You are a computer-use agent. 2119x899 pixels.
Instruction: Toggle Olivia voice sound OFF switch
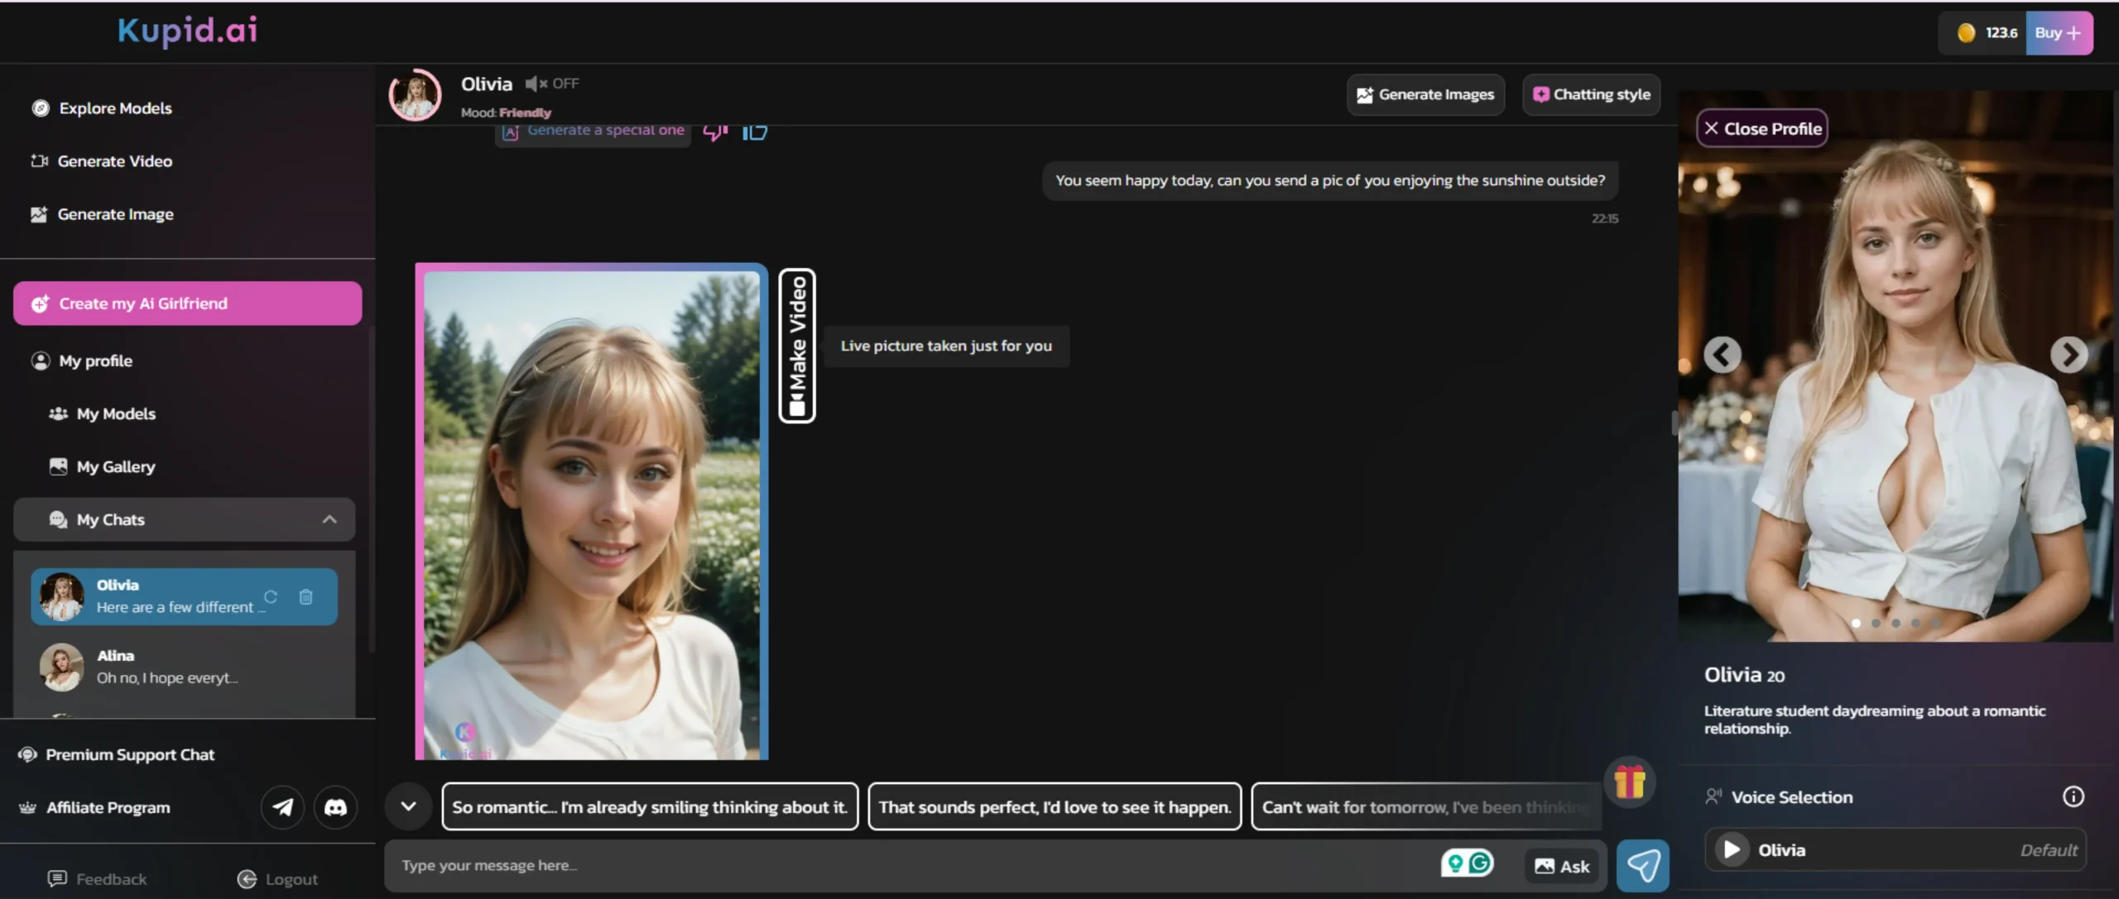pyautogui.click(x=552, y=84)
